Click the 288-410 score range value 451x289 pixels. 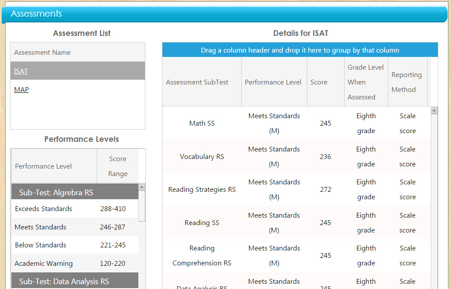113,208
